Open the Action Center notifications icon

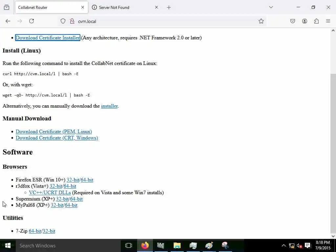(x=307, y=245)
